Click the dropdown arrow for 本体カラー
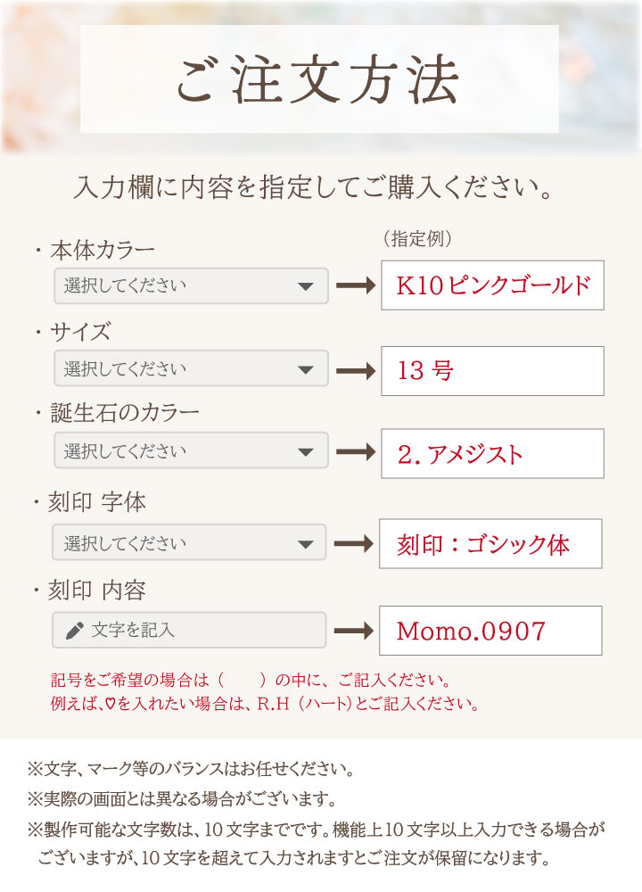Viewport: 642px width, 892px height. point(306,287)
